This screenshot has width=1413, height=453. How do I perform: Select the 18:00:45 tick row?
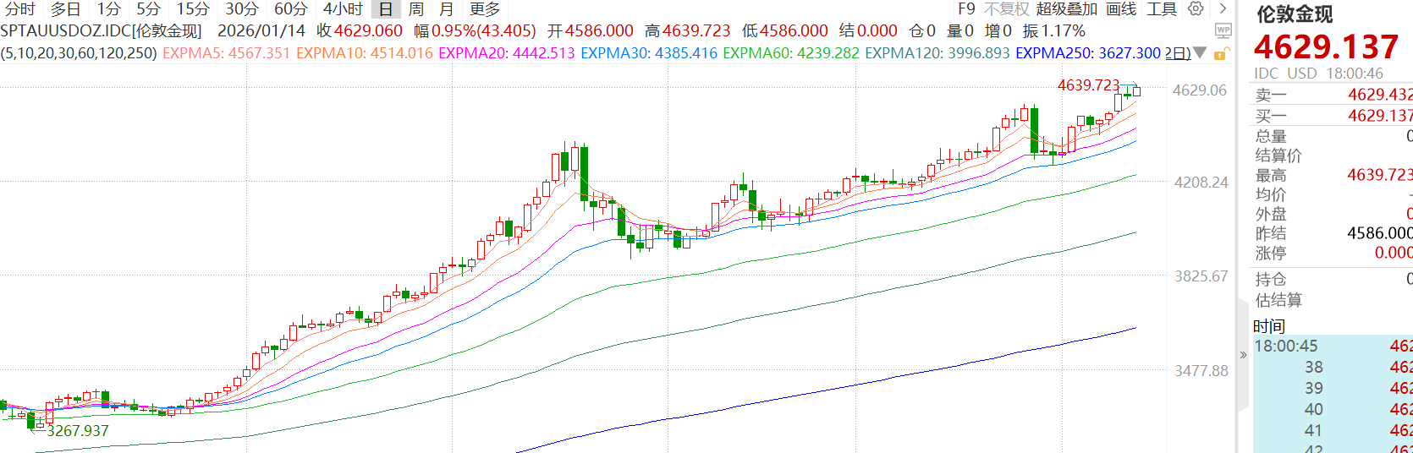click(x=1333, y=346)
